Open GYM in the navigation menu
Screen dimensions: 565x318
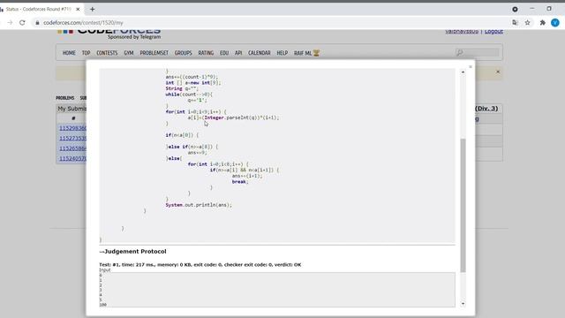pos(129,53)
